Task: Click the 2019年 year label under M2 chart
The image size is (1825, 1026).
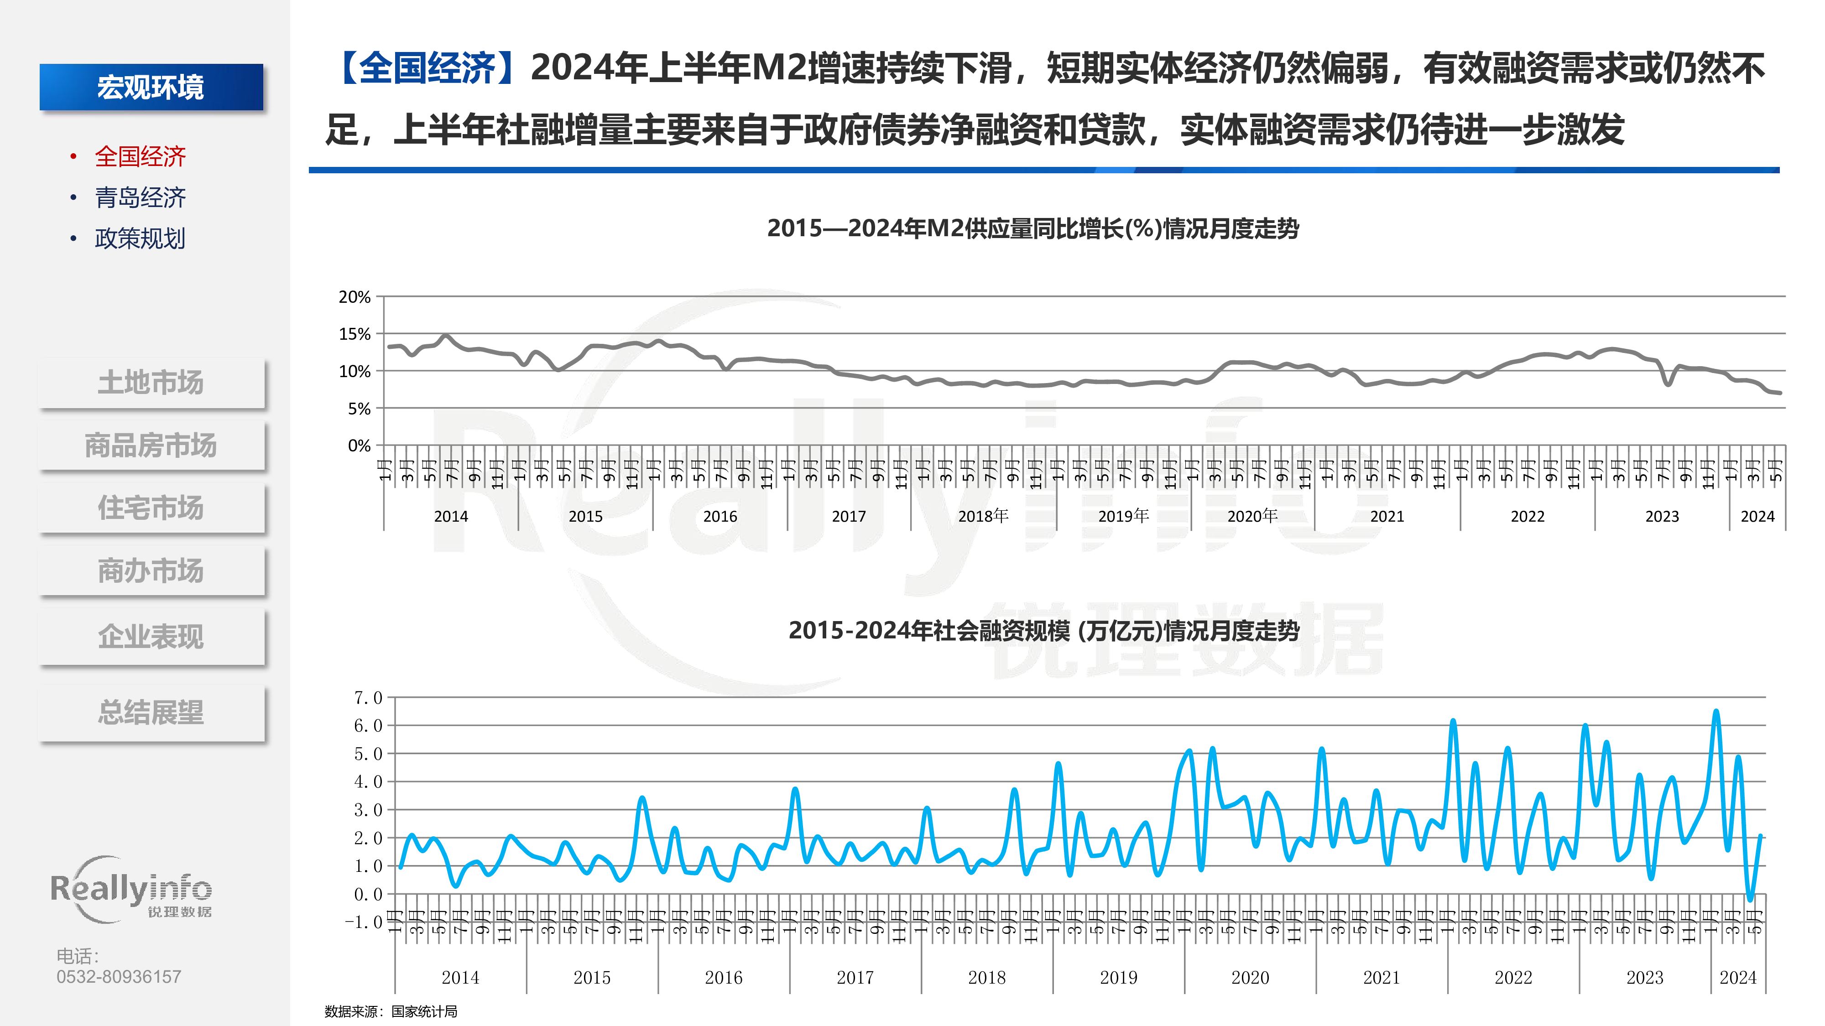Action: coord(1124,516)
